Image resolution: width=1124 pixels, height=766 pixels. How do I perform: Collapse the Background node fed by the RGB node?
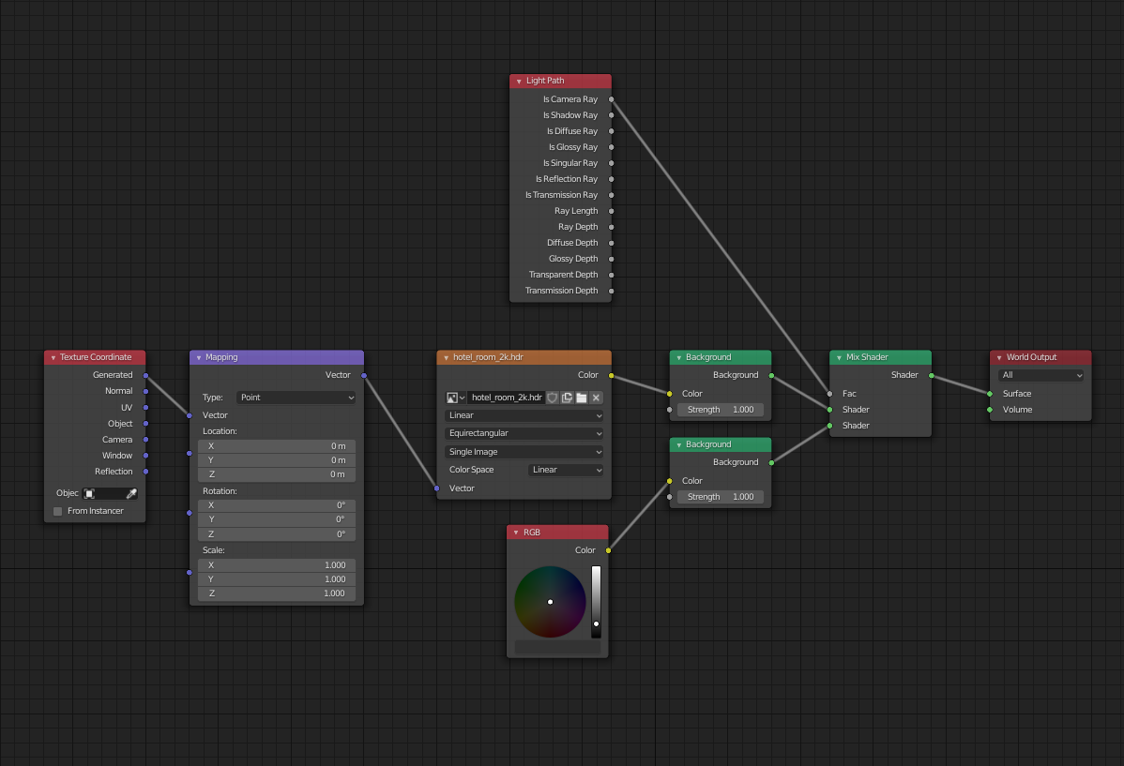(x=679, y=445)
